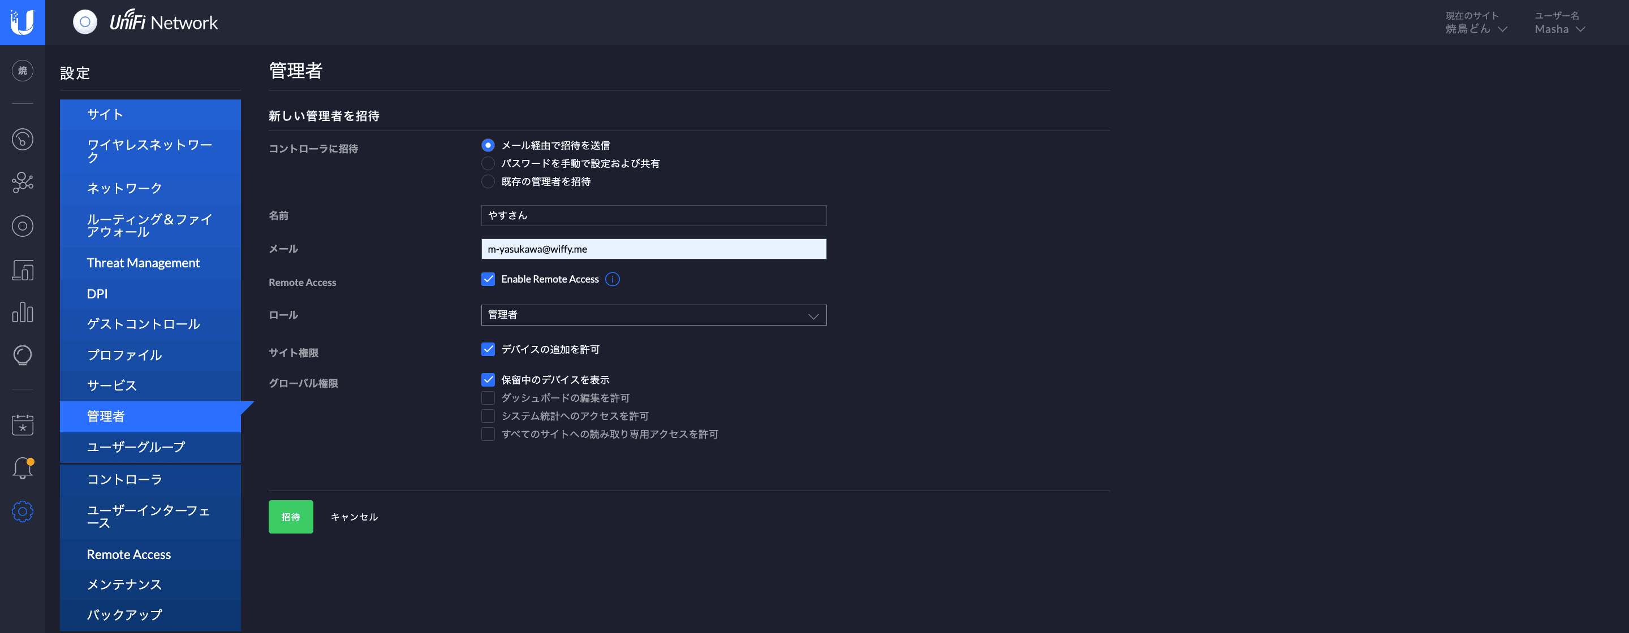Open ルーティング＆ファイアウォール settings section

pos(150,226)
